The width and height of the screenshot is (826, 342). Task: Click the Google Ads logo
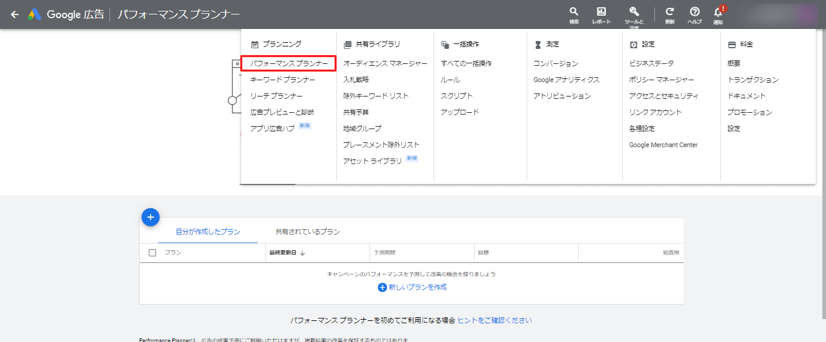coord(34,14)
